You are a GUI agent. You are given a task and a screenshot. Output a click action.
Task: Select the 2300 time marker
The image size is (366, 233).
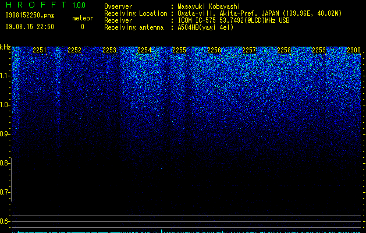(x=354, y=50)
